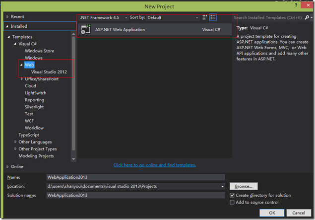Expand the Office/SharePoint node arrow

[x=21, y=79]
